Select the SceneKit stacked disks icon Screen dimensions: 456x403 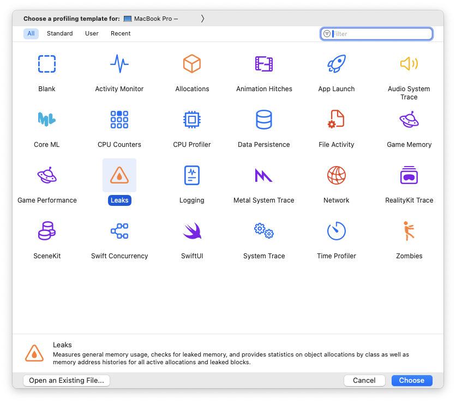(47, 231)
